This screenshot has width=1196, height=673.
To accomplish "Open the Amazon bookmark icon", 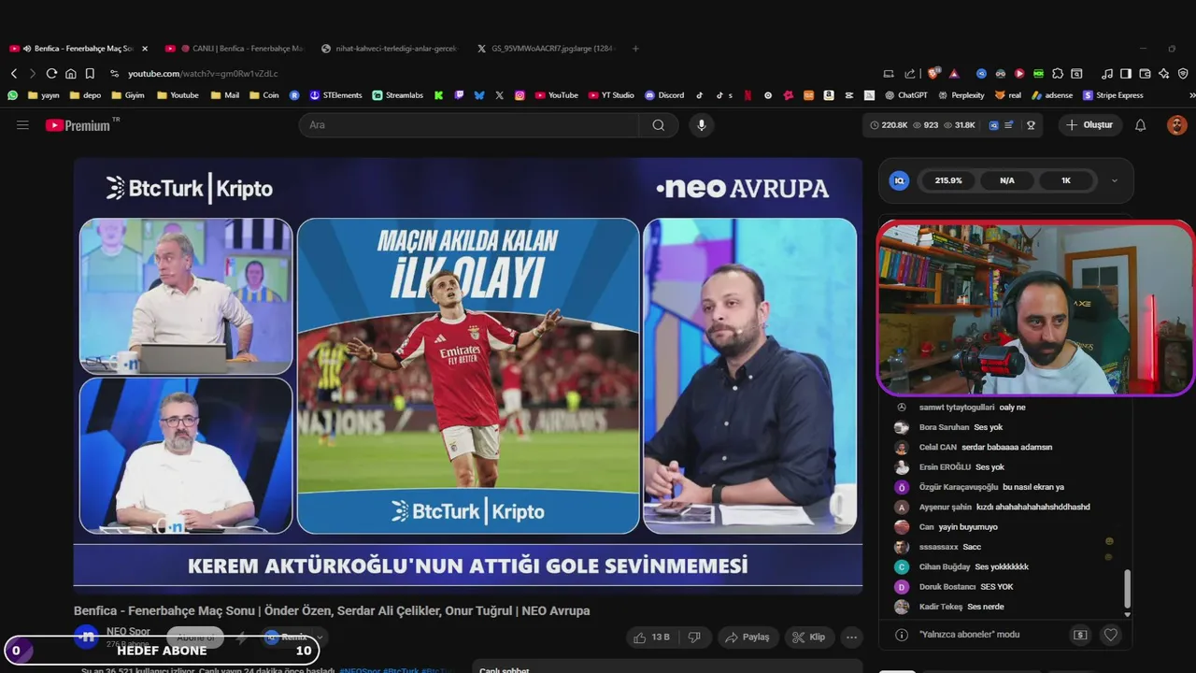I will point(828,95).
